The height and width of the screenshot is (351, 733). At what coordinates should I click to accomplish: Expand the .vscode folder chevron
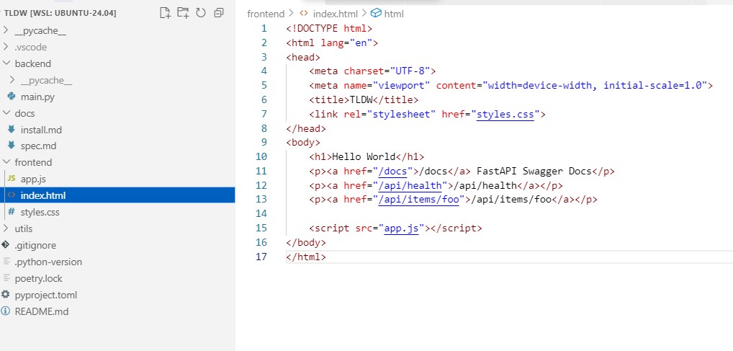click(6, 47)
